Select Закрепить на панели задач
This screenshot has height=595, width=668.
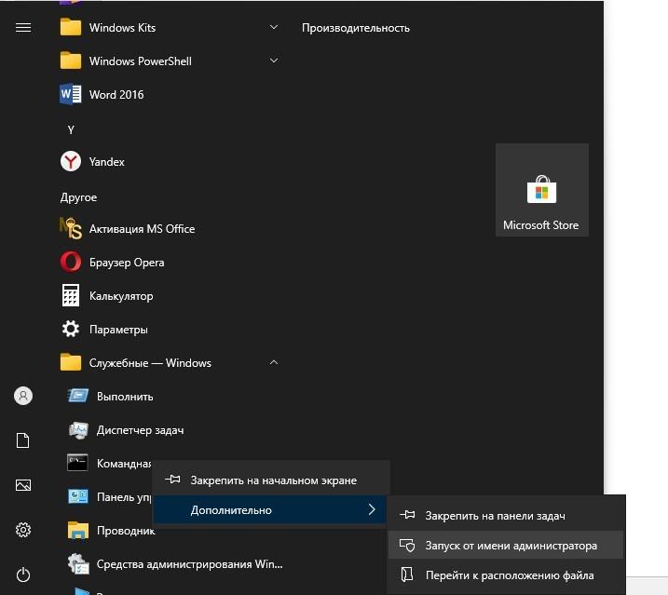[506, 515]
